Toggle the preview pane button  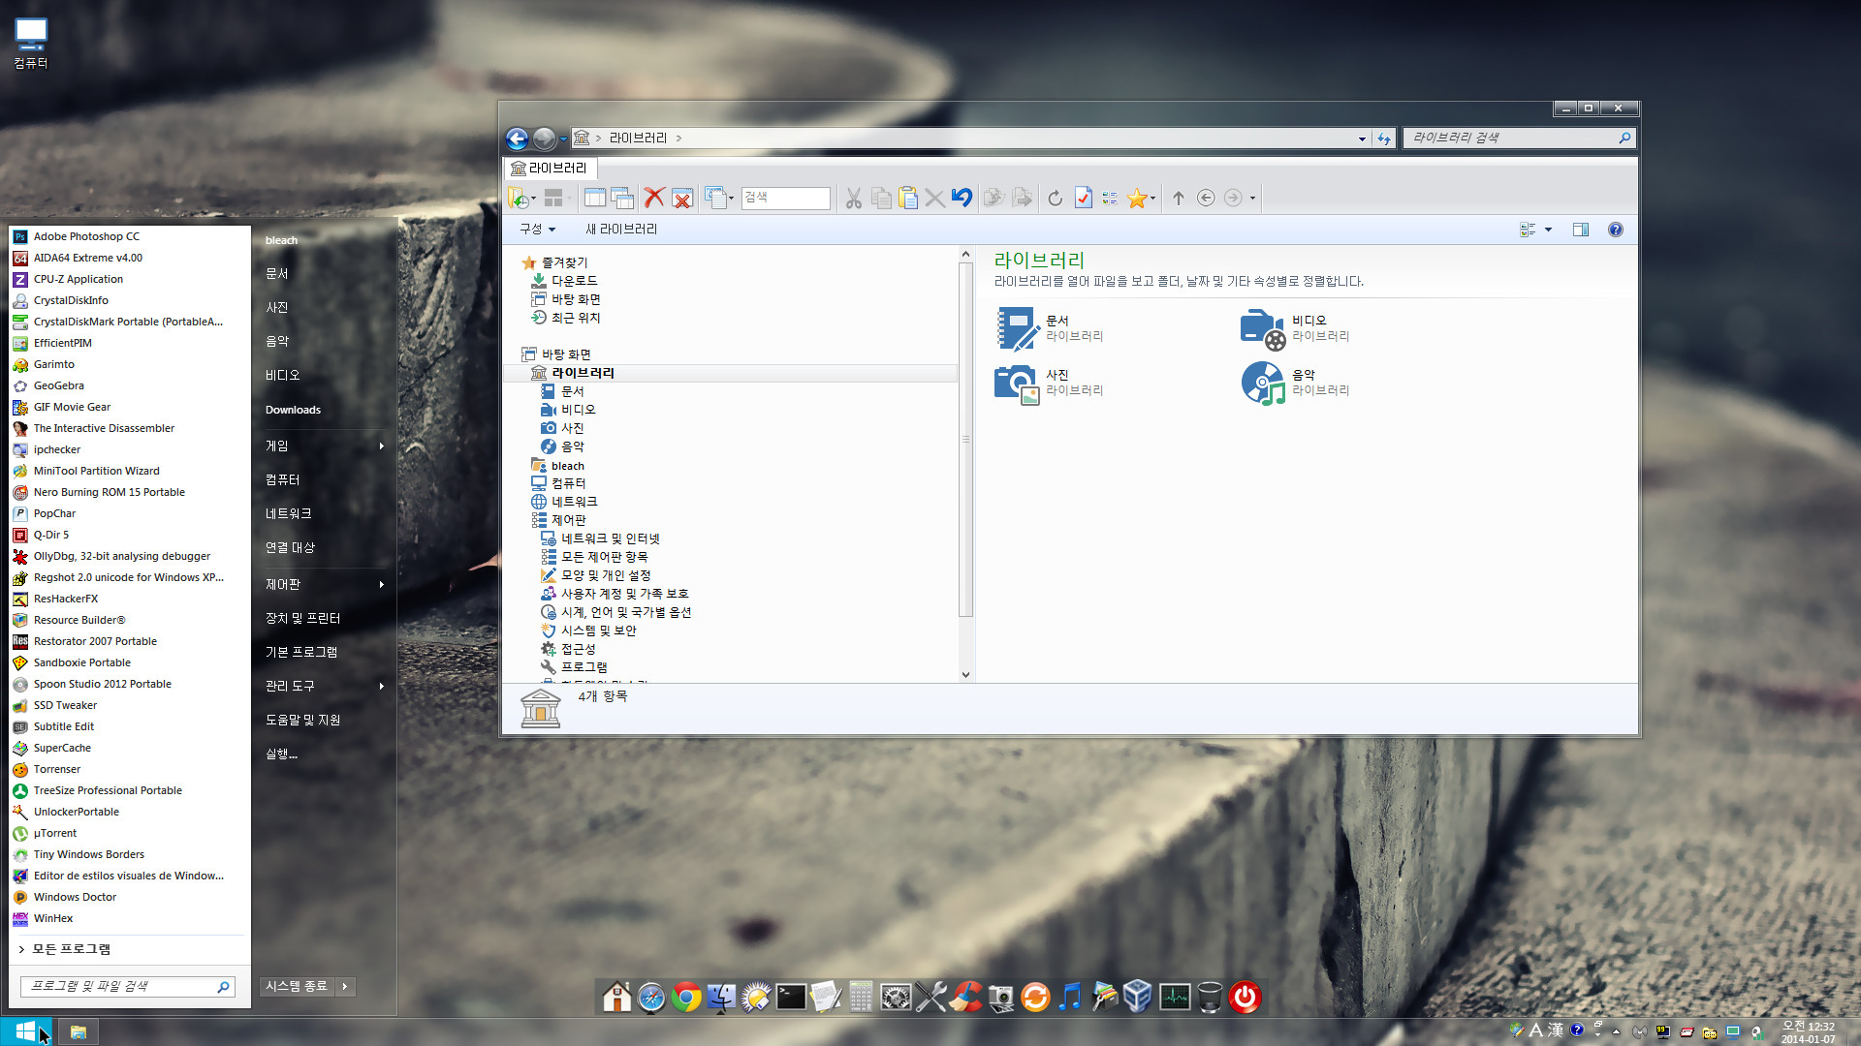tap(1581, 230)
